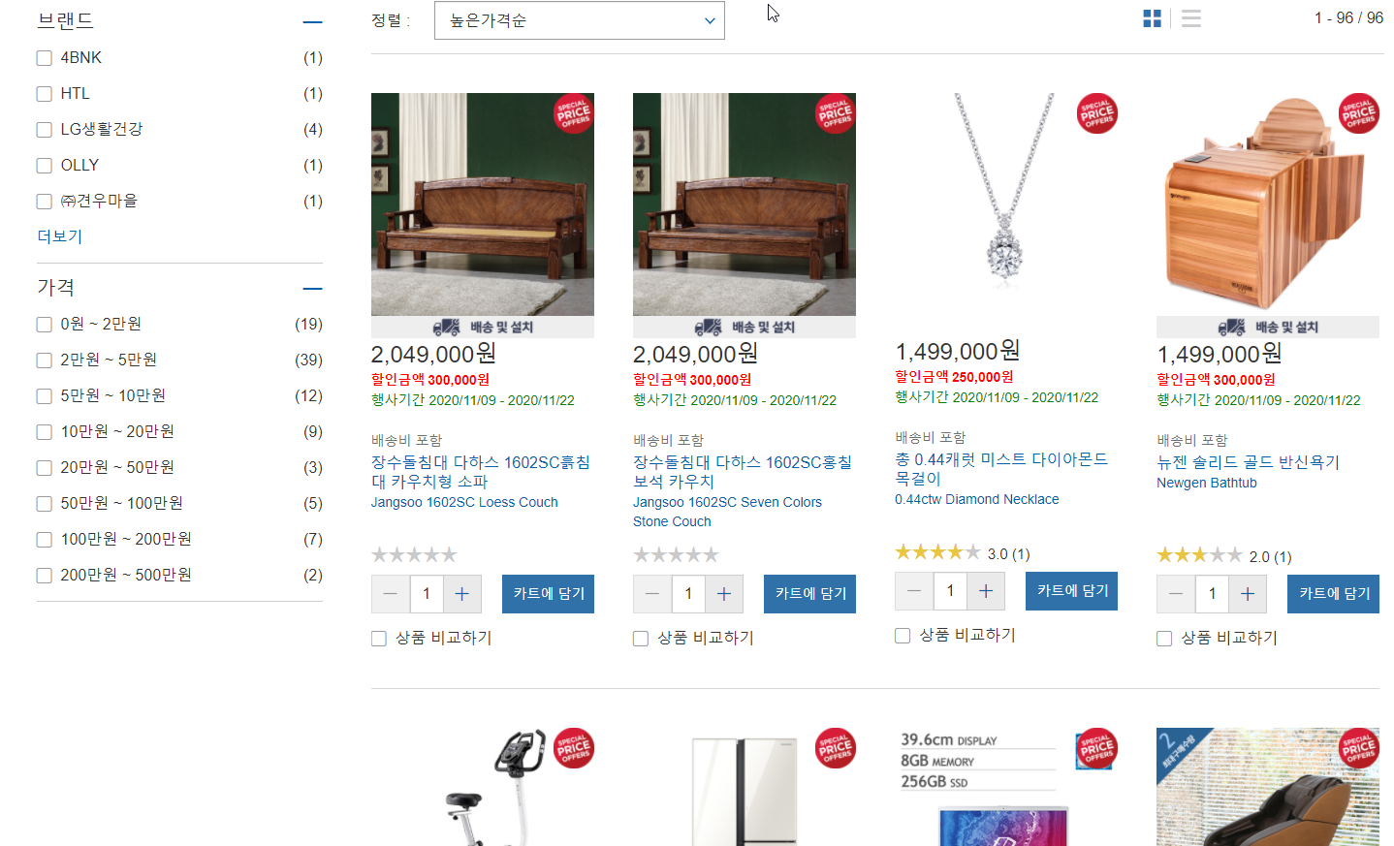Viewport: 1394px width, 846px height.
Task: Open the 0.44ctw Diamond Necklace product link
Action: (976, 499)
